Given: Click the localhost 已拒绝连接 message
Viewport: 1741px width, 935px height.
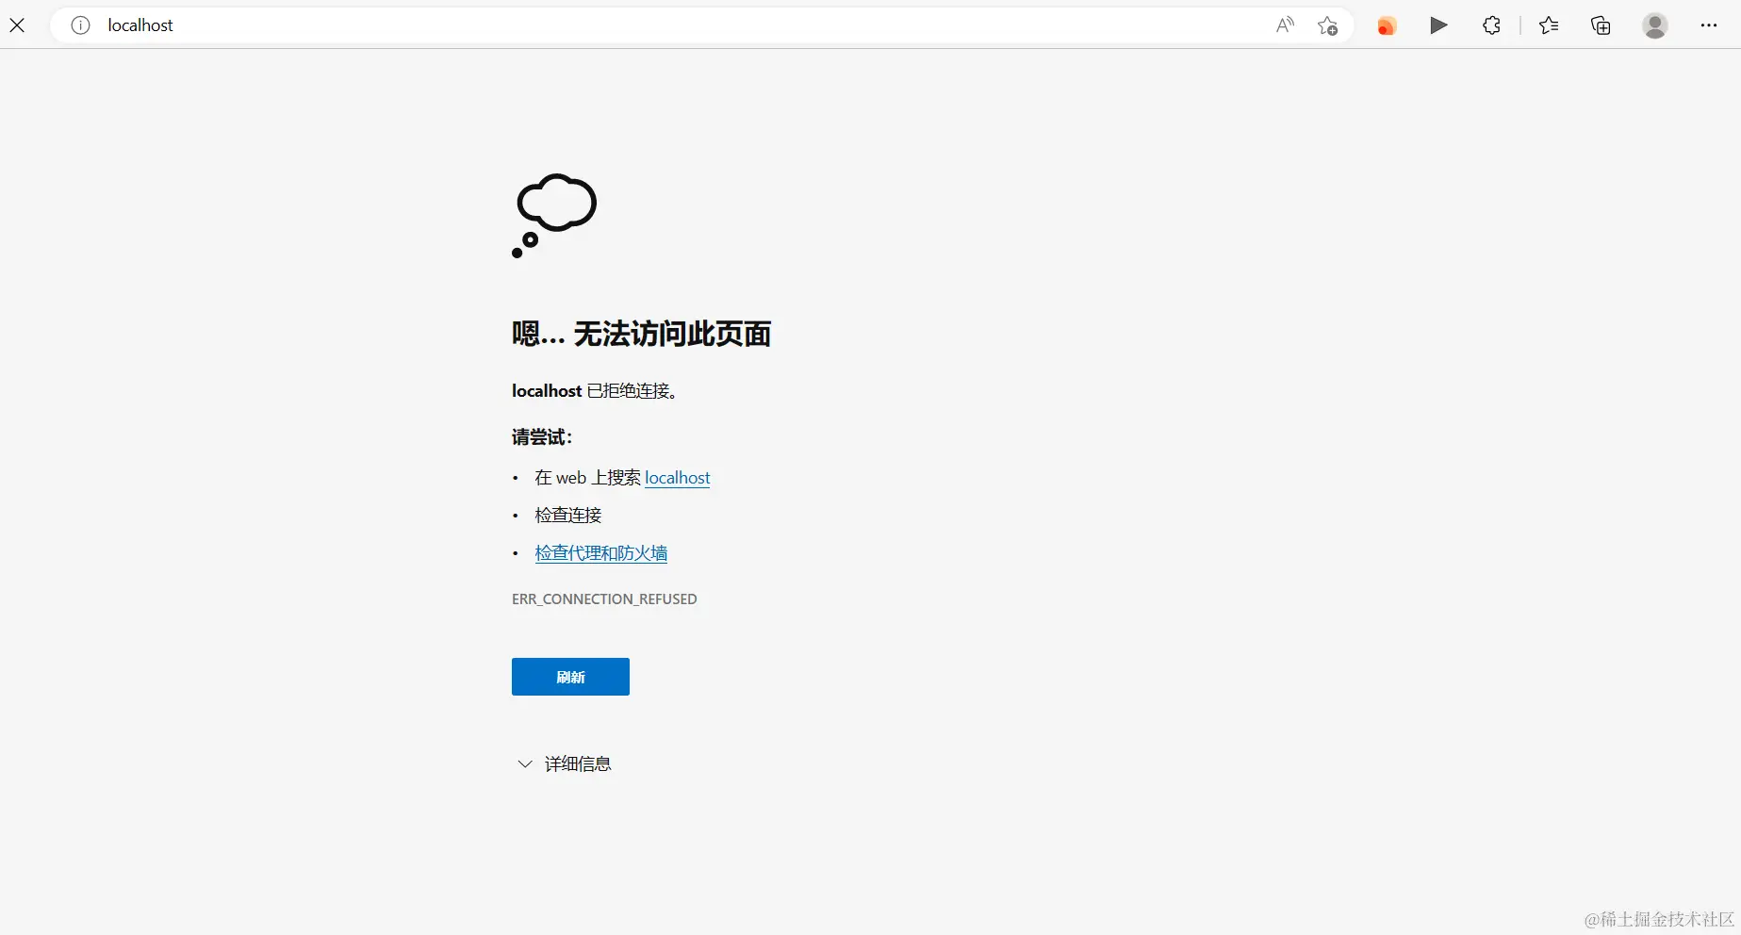Looking at the screenshot, I should 595,391.
